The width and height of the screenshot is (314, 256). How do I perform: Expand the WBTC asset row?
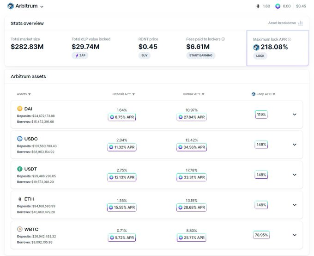[295, 235]
